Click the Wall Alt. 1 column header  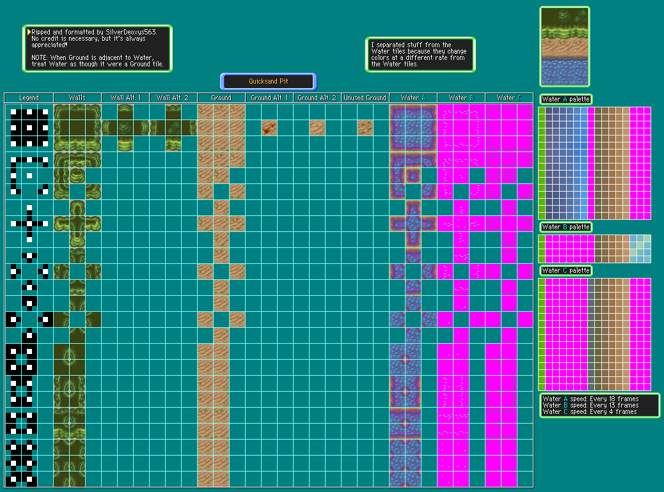click(x=125, y=98)
